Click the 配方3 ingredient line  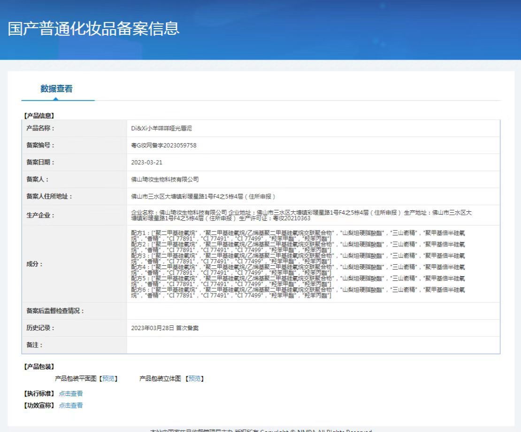(298, 259)
